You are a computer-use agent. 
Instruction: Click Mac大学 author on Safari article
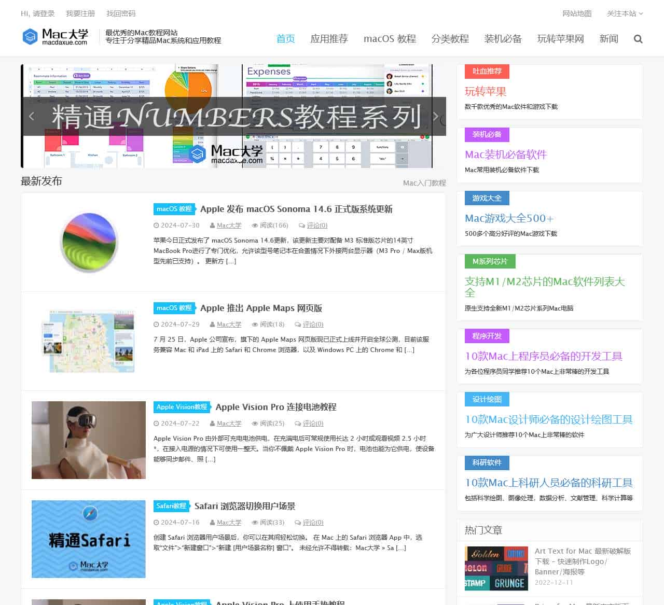229,523
